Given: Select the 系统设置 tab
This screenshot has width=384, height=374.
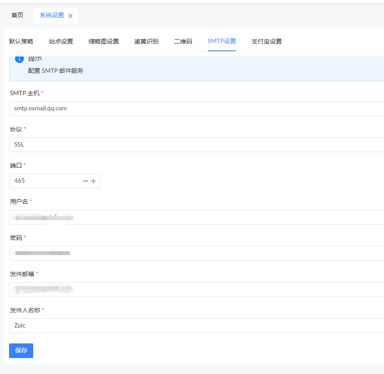Looking at the screenshot, I should (51, 16).
